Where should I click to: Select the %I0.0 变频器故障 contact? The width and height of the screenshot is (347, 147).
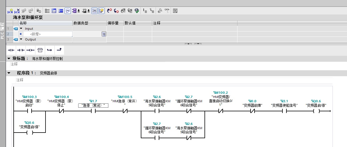(x=252, y=111)
